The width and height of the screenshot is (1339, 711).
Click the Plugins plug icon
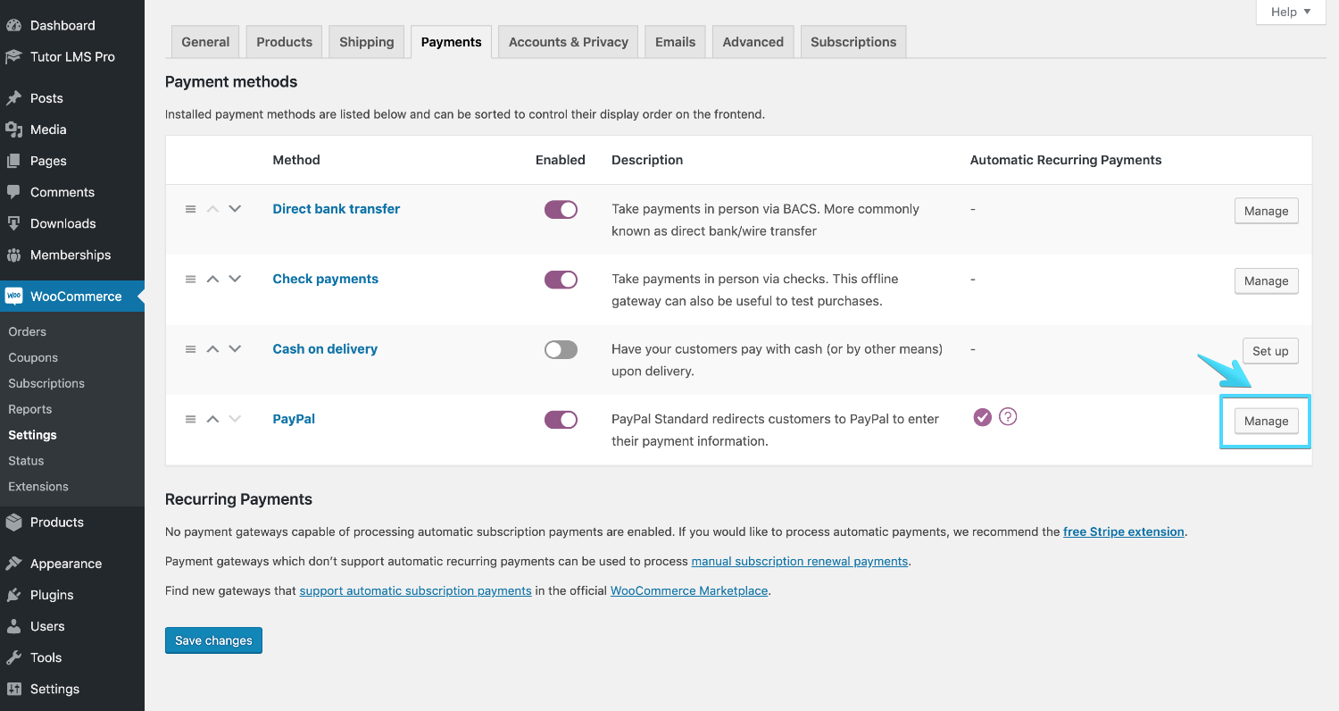(13, 595)
